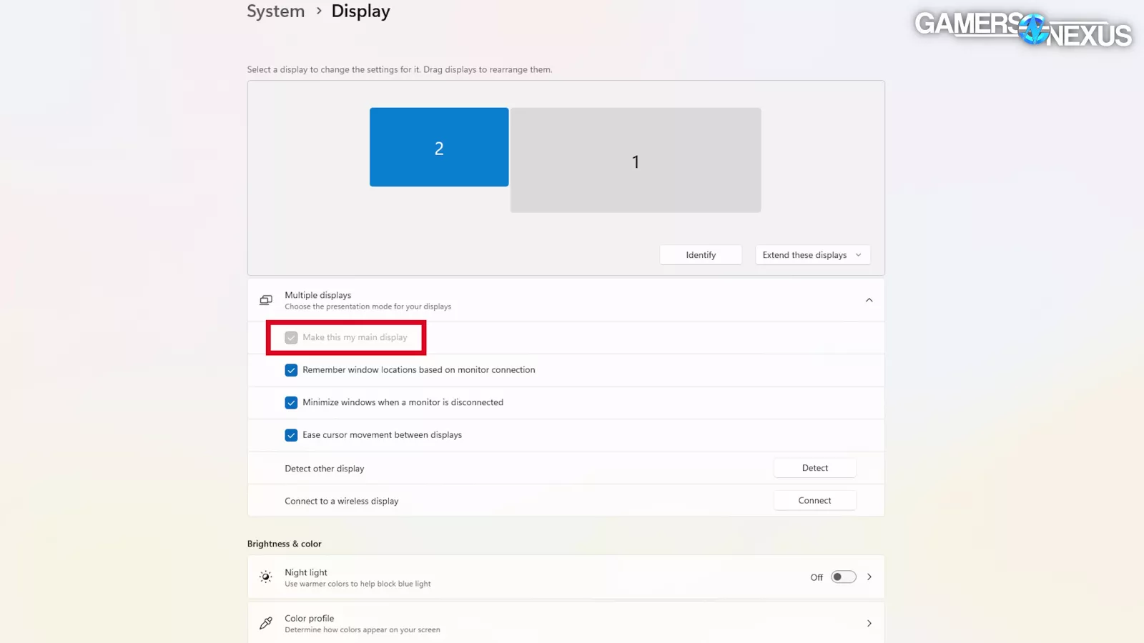This screenshot has width=1144, height=643.
Task: Uncheck Minimize windows when monitor disconnected
Action: (x=291, y=403)
